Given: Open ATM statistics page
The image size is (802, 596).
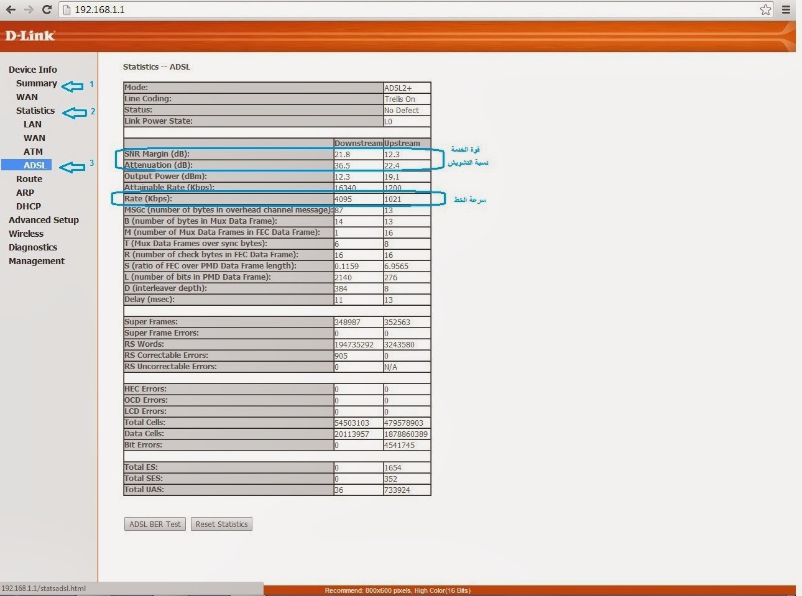Looking at the screenshot, I should tap(33, 152).
